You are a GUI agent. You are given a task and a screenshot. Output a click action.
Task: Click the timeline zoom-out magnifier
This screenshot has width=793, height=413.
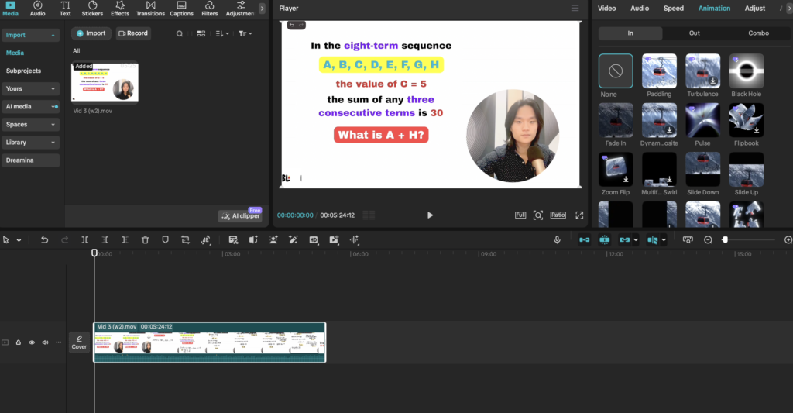click(708, 240)
